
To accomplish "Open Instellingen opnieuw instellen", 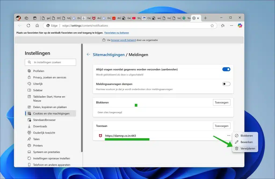I will [x=50, y=158].
